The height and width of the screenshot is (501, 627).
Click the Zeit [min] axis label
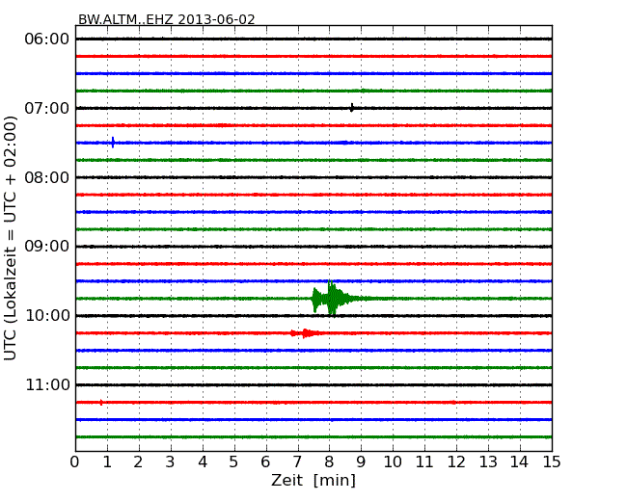313,480
